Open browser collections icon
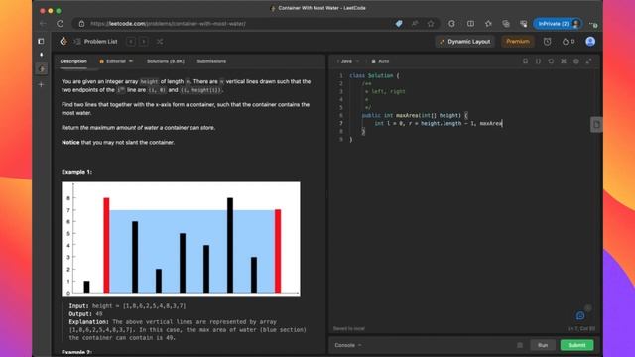Screen dimensions: 635x357 pyautogui.click(x=506, y=24)
